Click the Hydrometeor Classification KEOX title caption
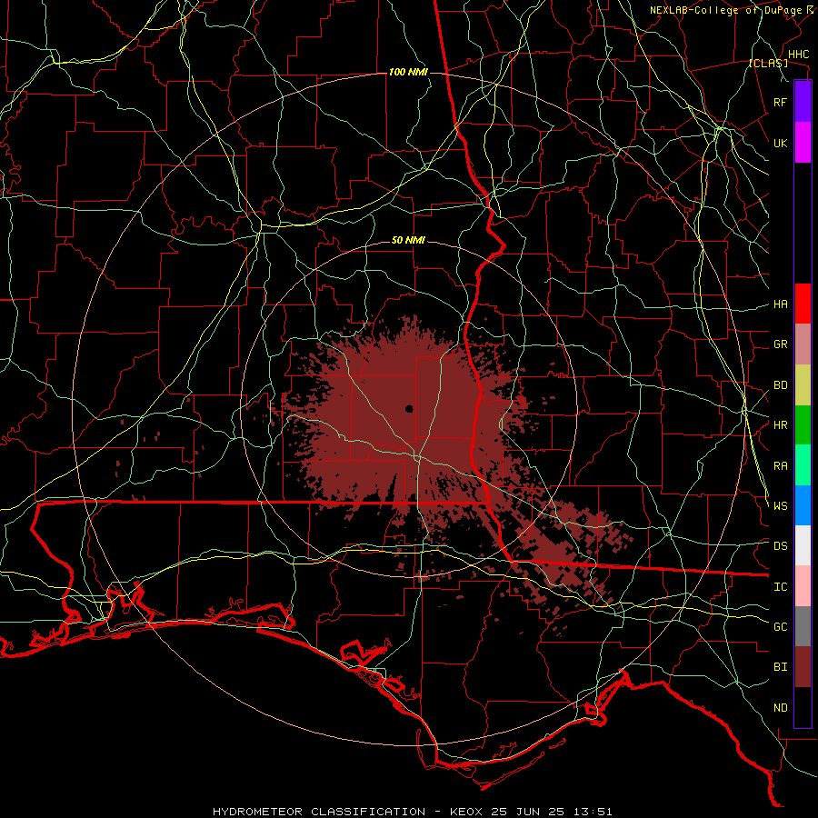This screenshot has width=818, height=818. pos(412,812)
